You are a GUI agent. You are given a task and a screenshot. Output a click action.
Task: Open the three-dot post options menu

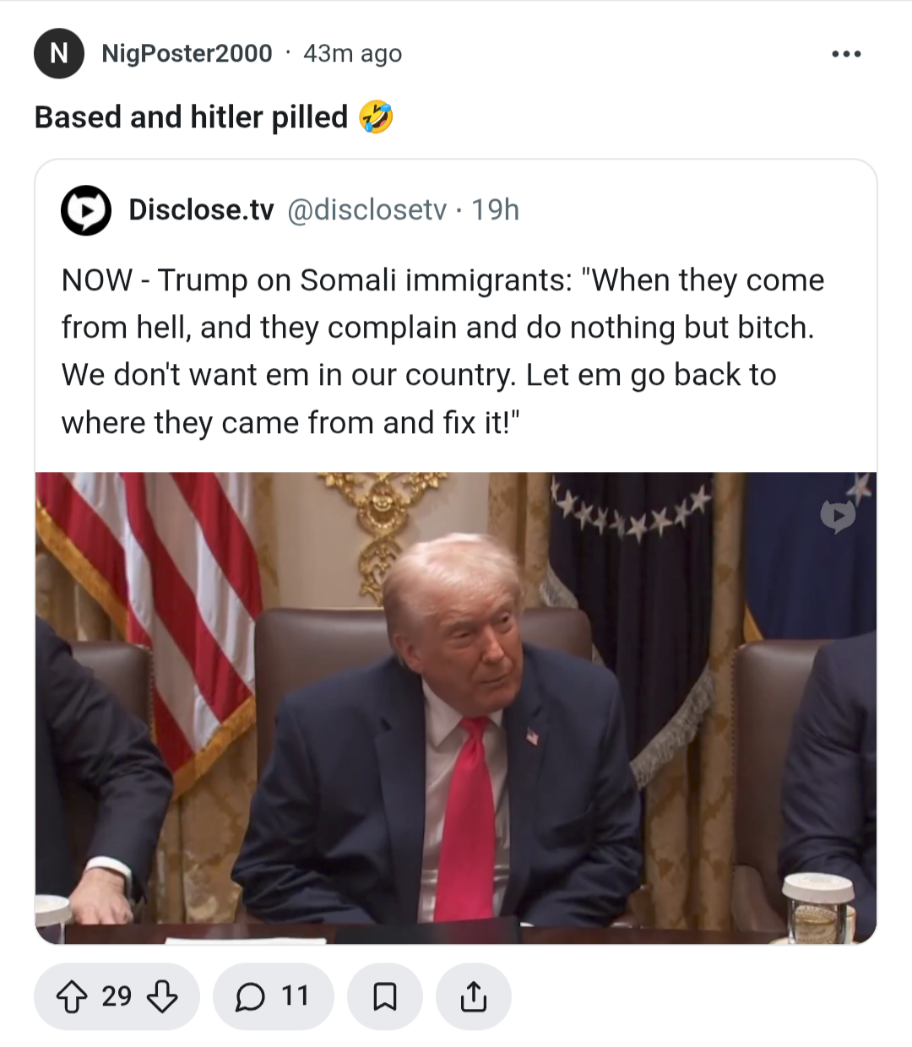tap(846, 54)
